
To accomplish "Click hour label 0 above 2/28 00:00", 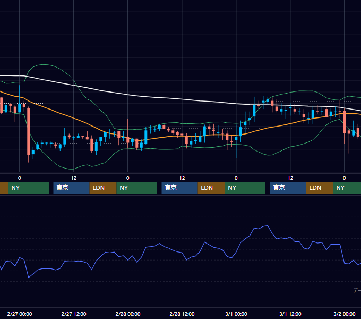I will pyautogui.click(x=128, y=178).
